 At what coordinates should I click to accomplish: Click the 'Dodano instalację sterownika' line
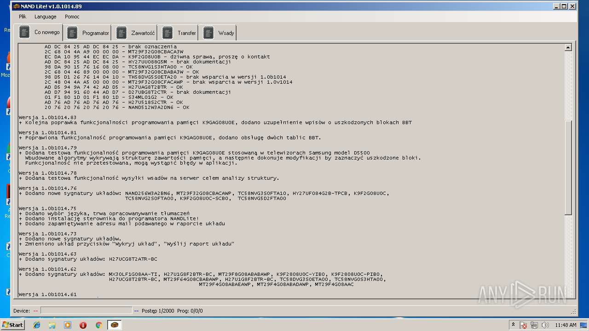(109, 219)
